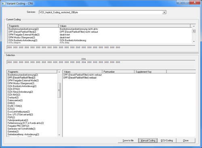Click DZA Bordnetz-Anforderung(2) in Current Coding fragments
This screenshot has height=148, width=202.
click(23, 40)
